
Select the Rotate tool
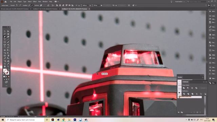tap(4, 47)
